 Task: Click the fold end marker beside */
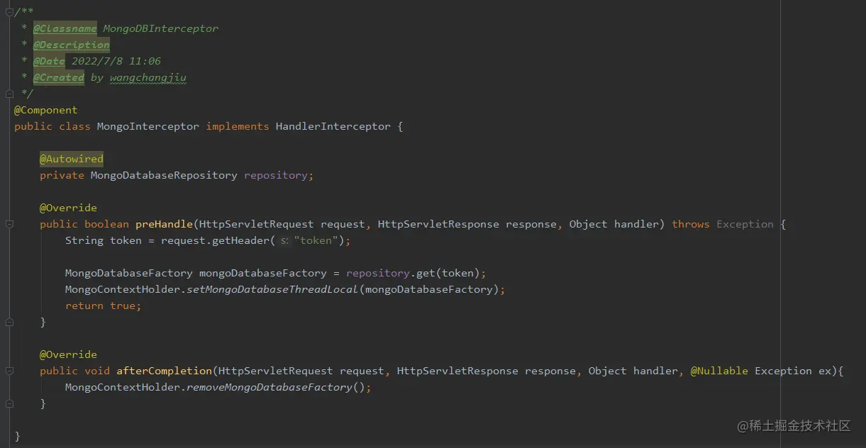pos(9,94)
